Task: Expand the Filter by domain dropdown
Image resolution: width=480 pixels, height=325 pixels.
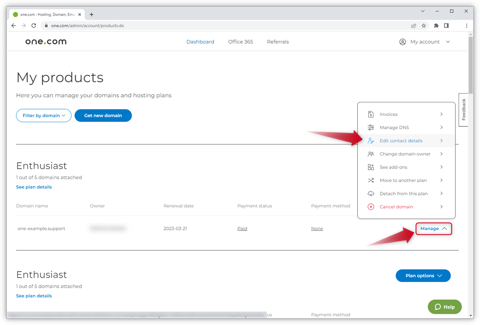Action: 44,115
